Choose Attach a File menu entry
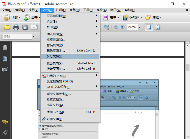 click(70, 119)
